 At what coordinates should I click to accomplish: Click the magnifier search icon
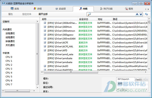point(89,14)
